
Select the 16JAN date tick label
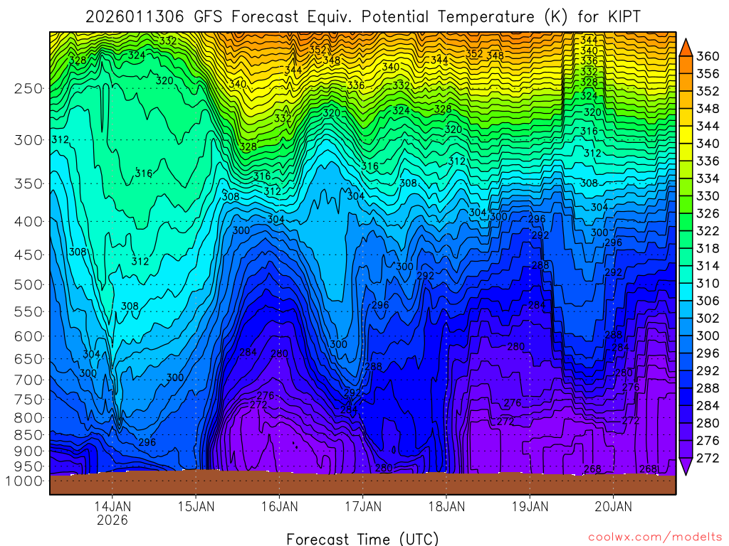(x=279, y=506)
